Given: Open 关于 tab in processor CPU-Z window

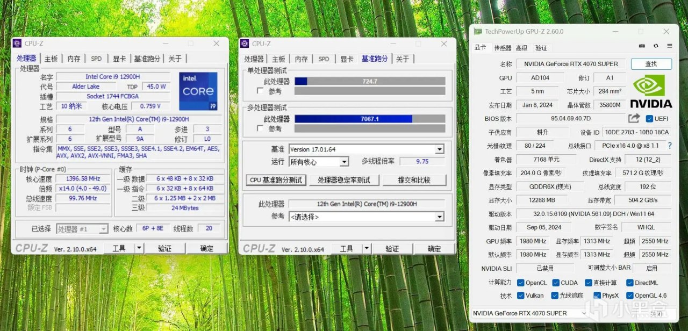Looking at the screenshot, I should (x=175, y=59).
